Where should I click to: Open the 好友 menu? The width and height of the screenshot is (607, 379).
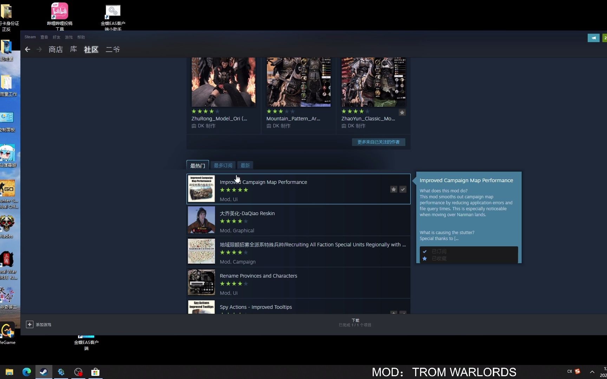pyautogui.click(x=57, y=37)
